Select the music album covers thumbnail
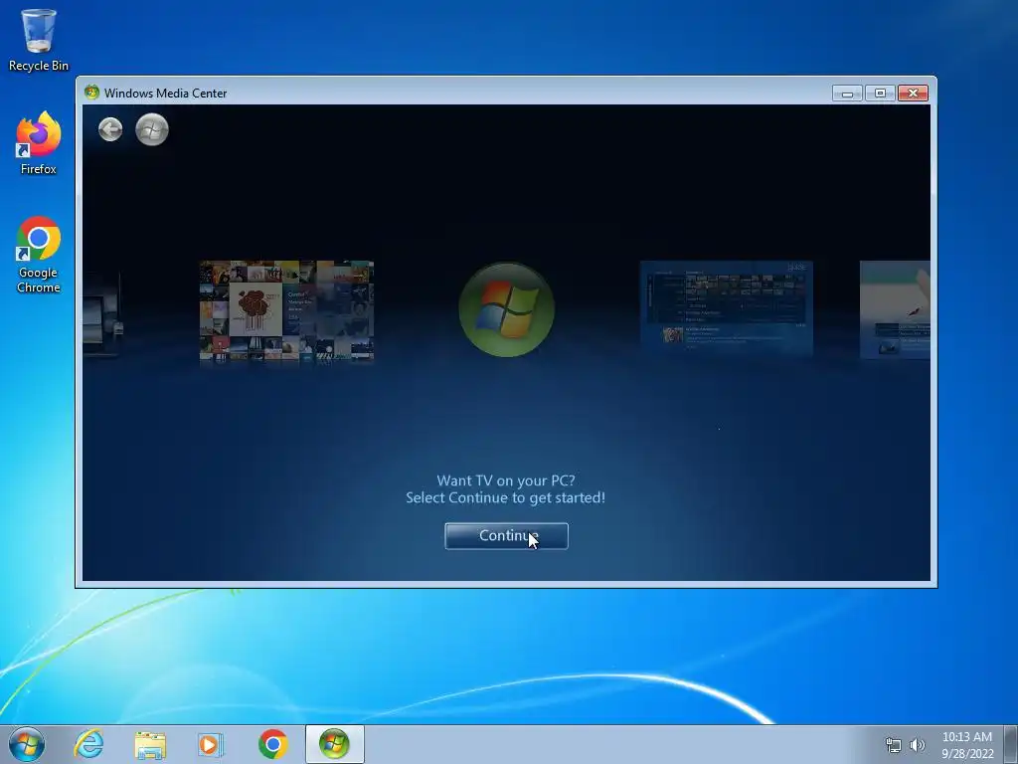Image resolution: width=1018 pixels, height=764 pixels. click(x=286, y=310)
